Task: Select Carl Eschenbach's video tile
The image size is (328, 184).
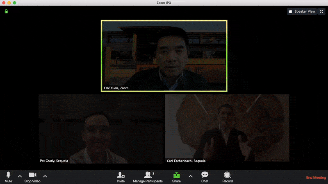Action: (x=227, y=128)
